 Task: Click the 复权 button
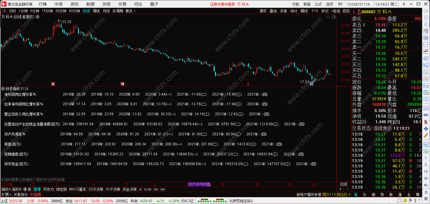click(x=263, y=11)
